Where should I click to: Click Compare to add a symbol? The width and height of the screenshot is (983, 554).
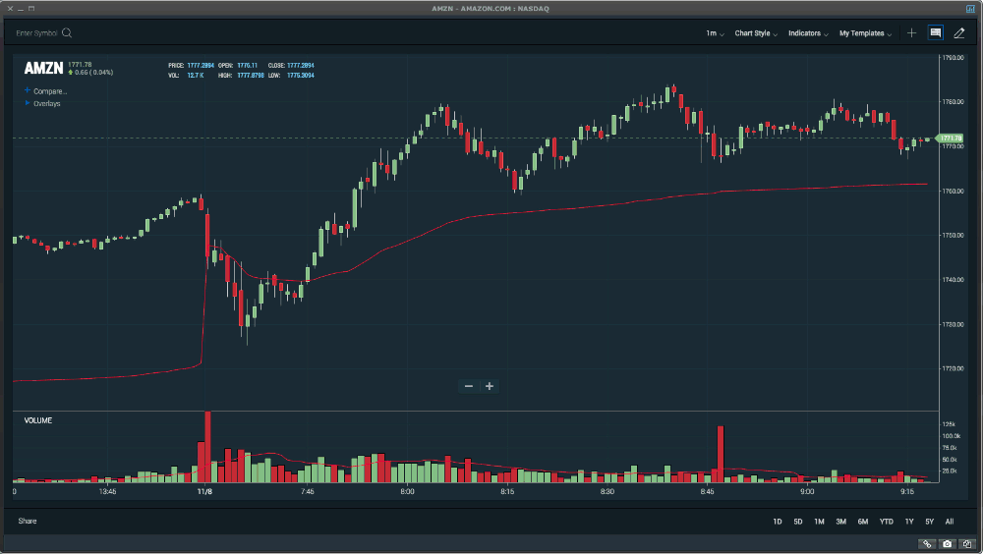pyautogui.click(x=49, y=90)
